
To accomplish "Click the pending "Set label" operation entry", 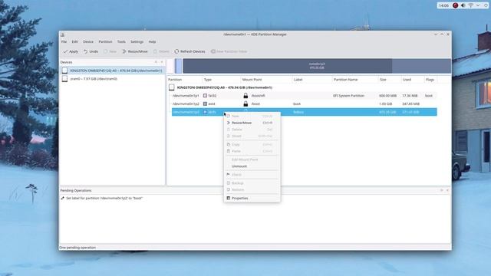I will coord(102,198).
